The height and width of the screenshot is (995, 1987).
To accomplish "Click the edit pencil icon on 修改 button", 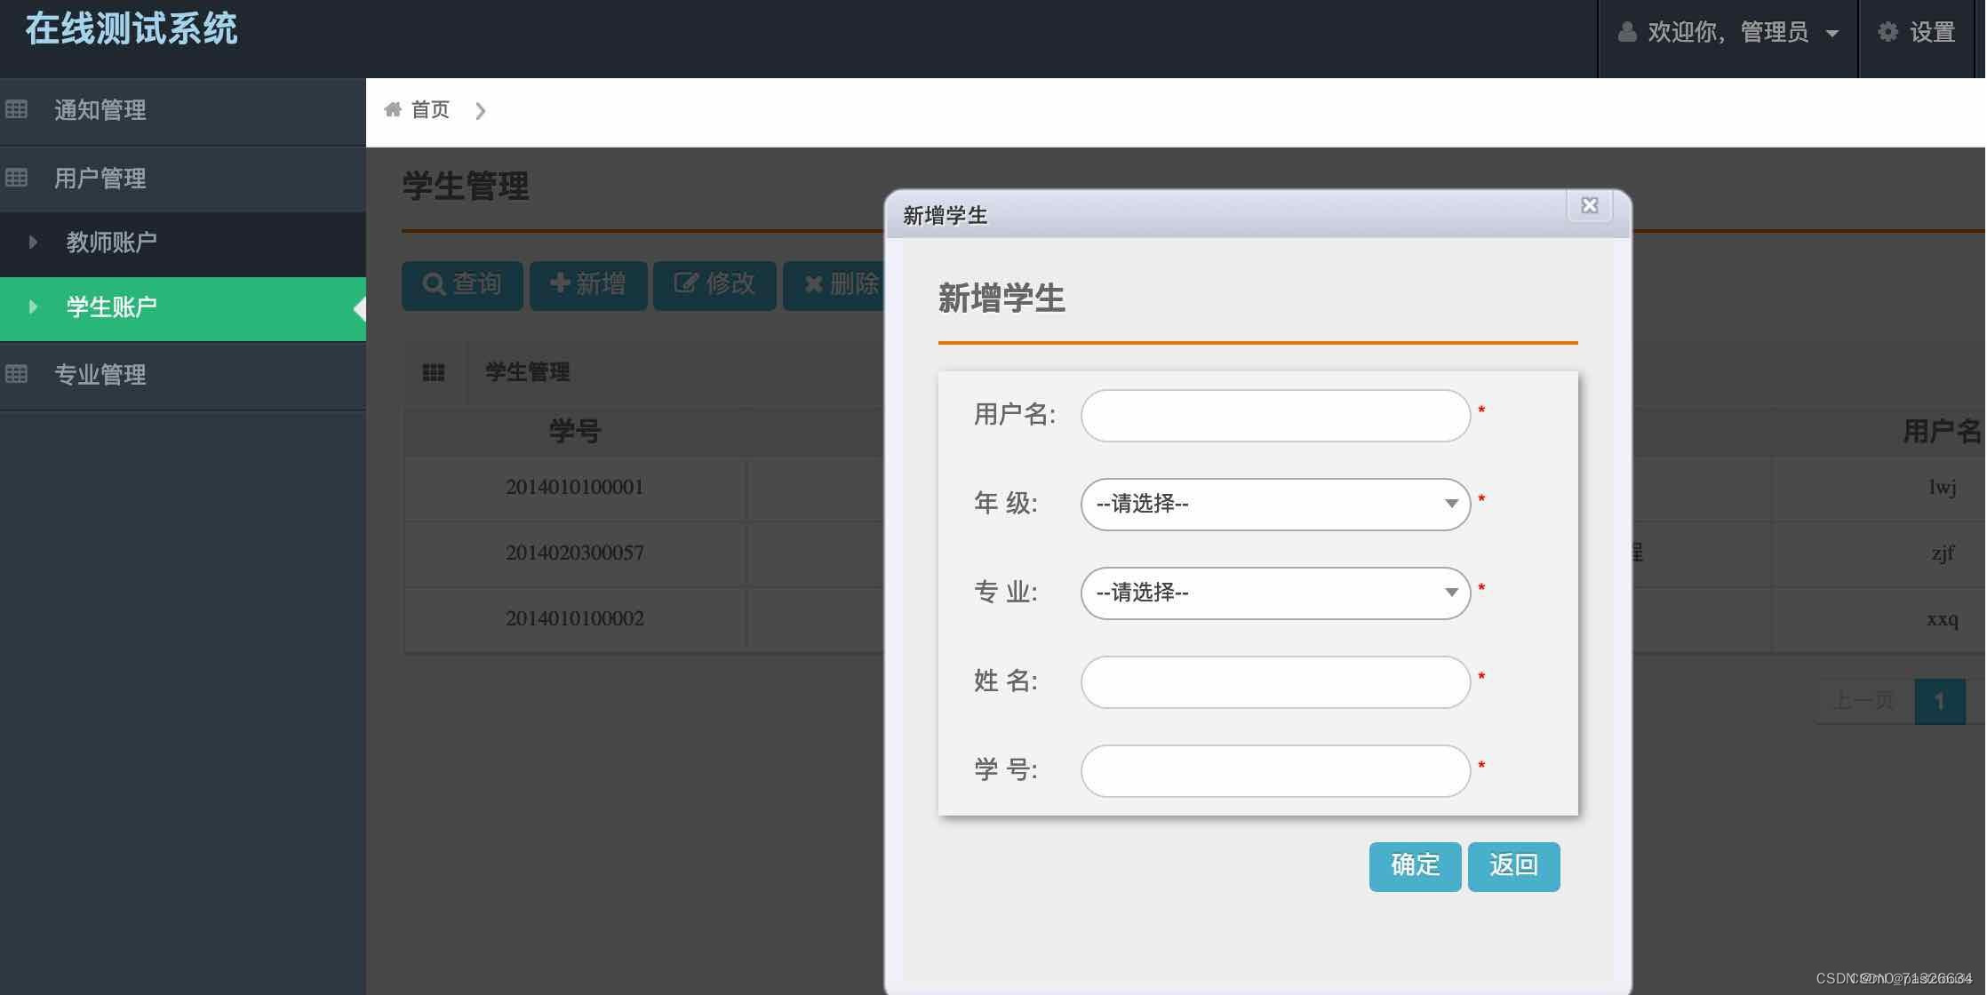I will click(685, 283).
